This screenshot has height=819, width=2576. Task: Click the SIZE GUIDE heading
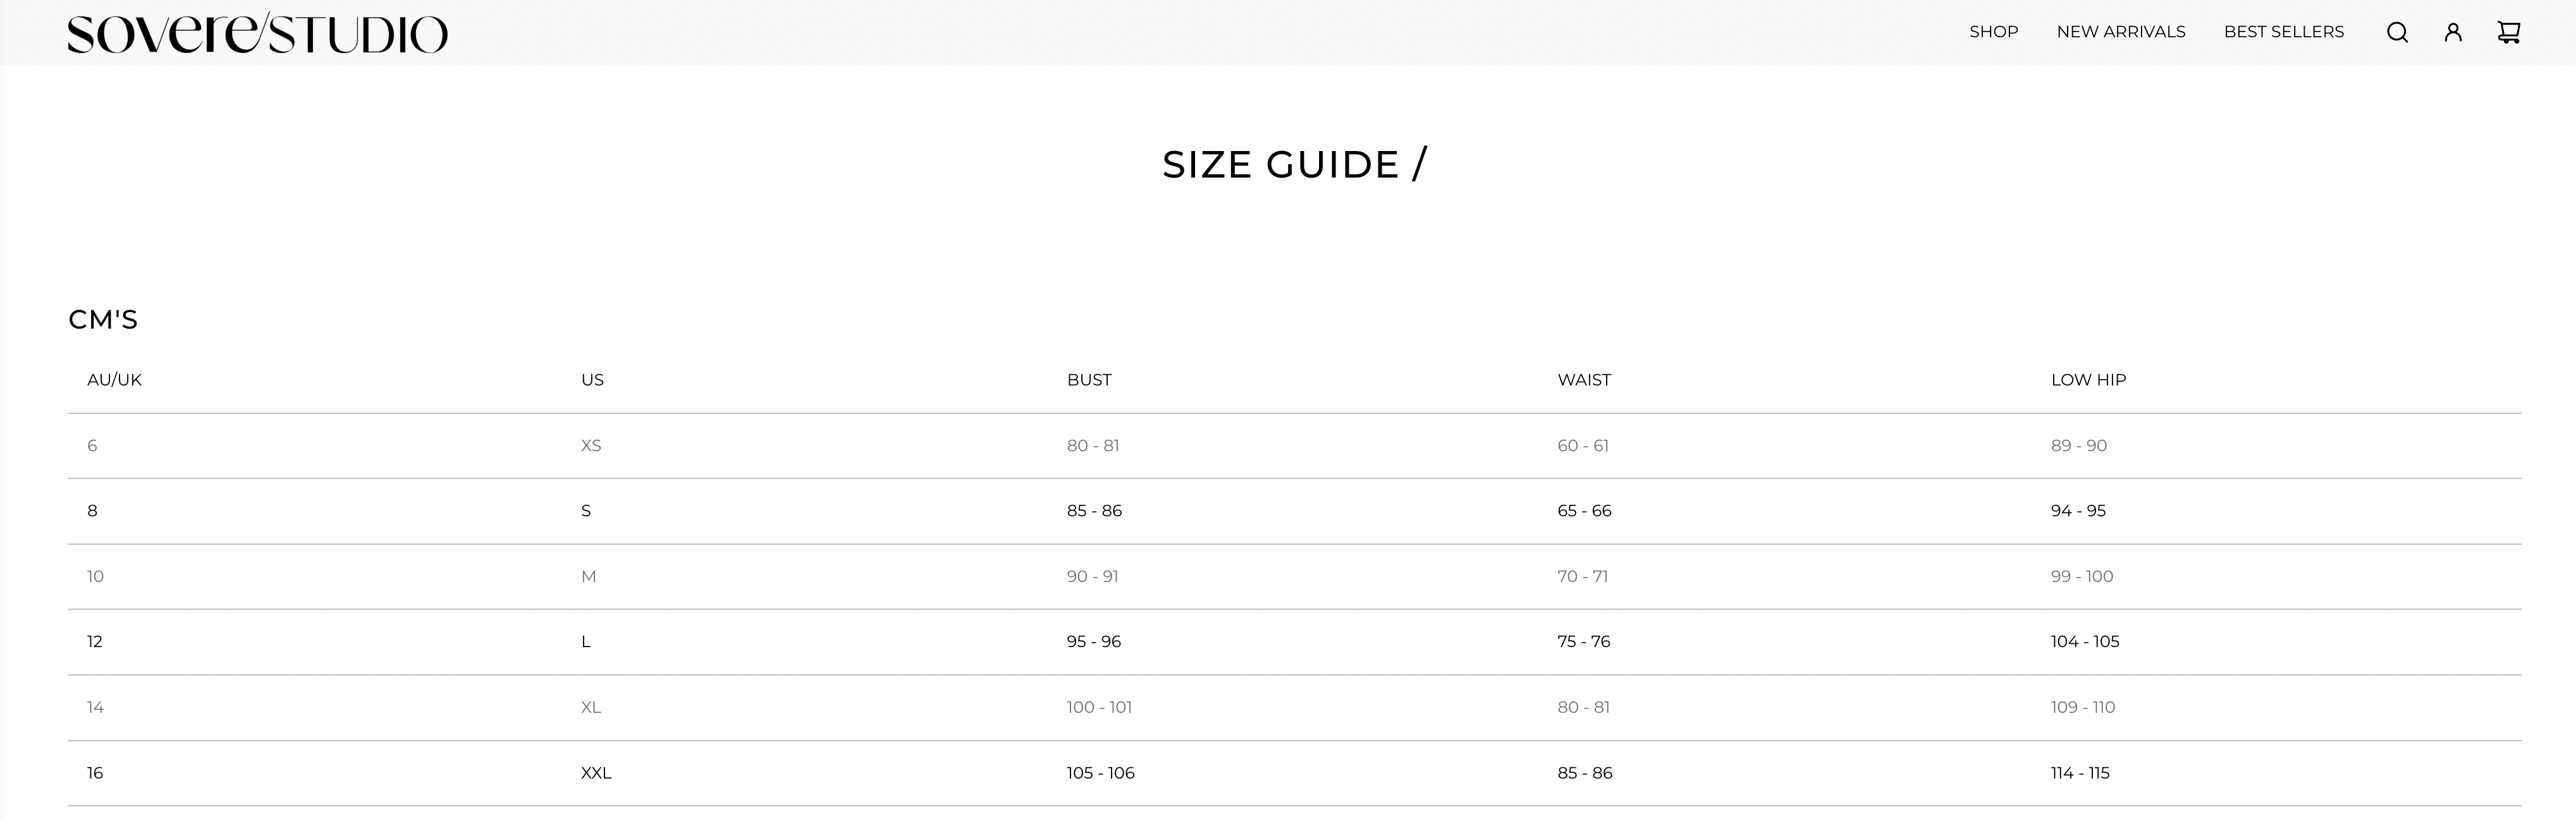(x=1294, y=165)
